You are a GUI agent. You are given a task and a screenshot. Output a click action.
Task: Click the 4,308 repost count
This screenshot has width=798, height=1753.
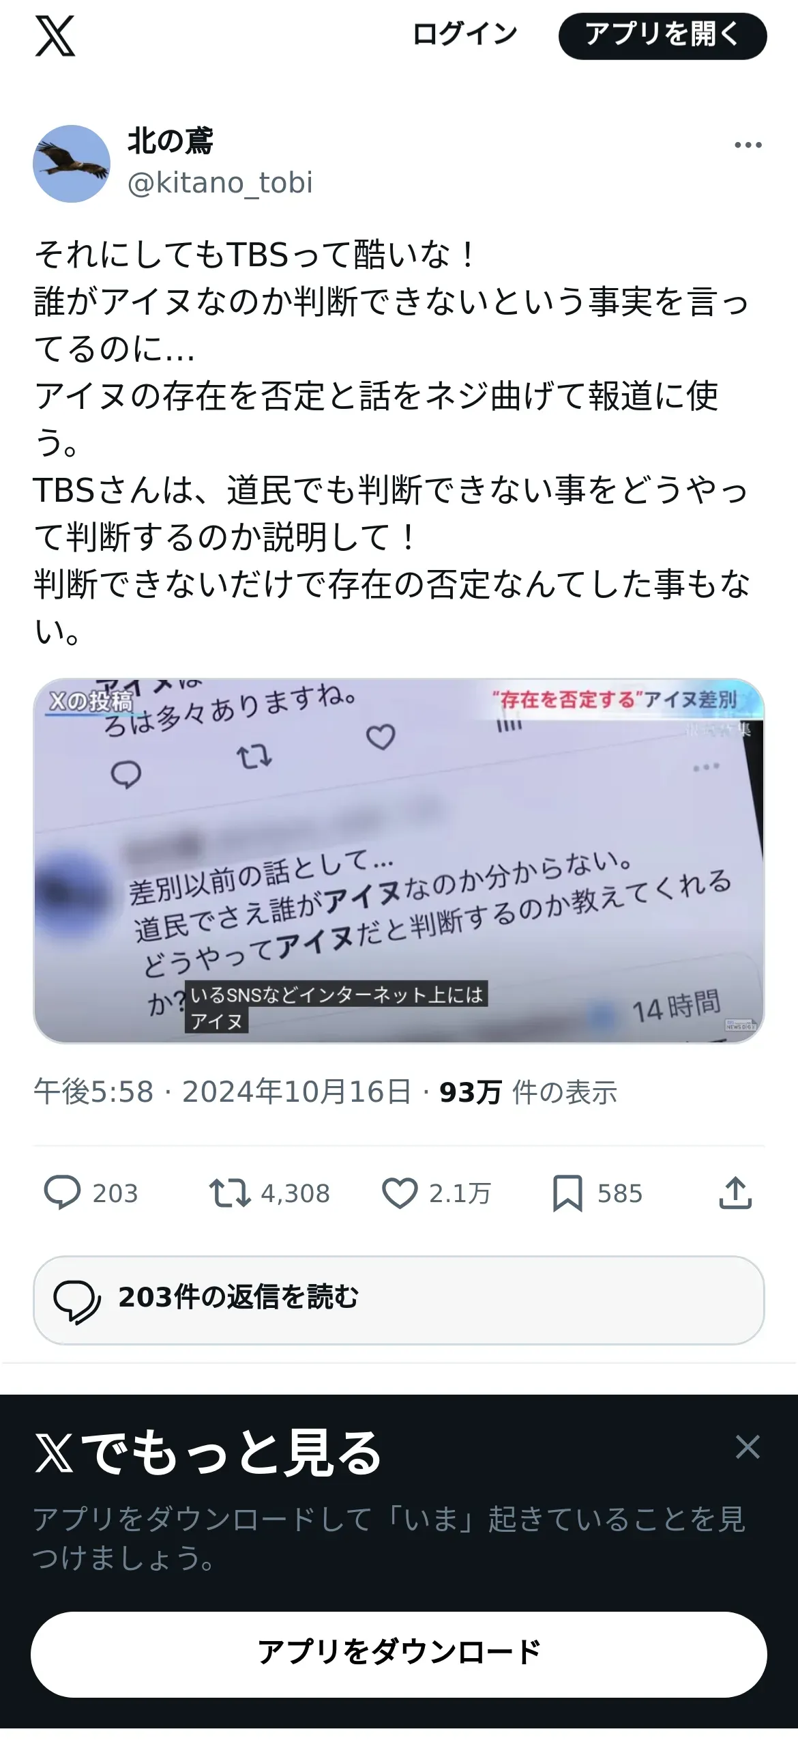pyautogui.click(x=295, y=1193)
